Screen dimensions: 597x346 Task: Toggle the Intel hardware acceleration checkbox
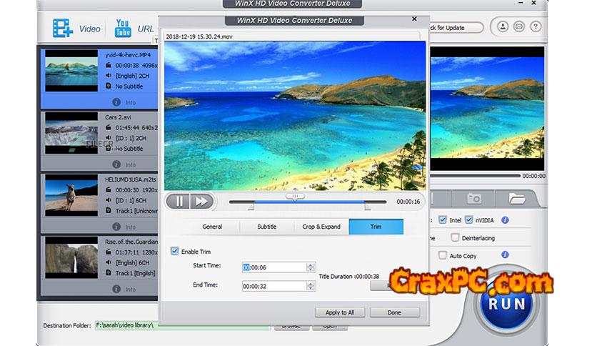(x=443, y=220)
